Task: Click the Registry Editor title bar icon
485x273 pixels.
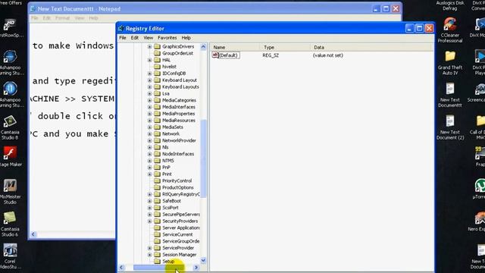Action: tap(121, 29)
